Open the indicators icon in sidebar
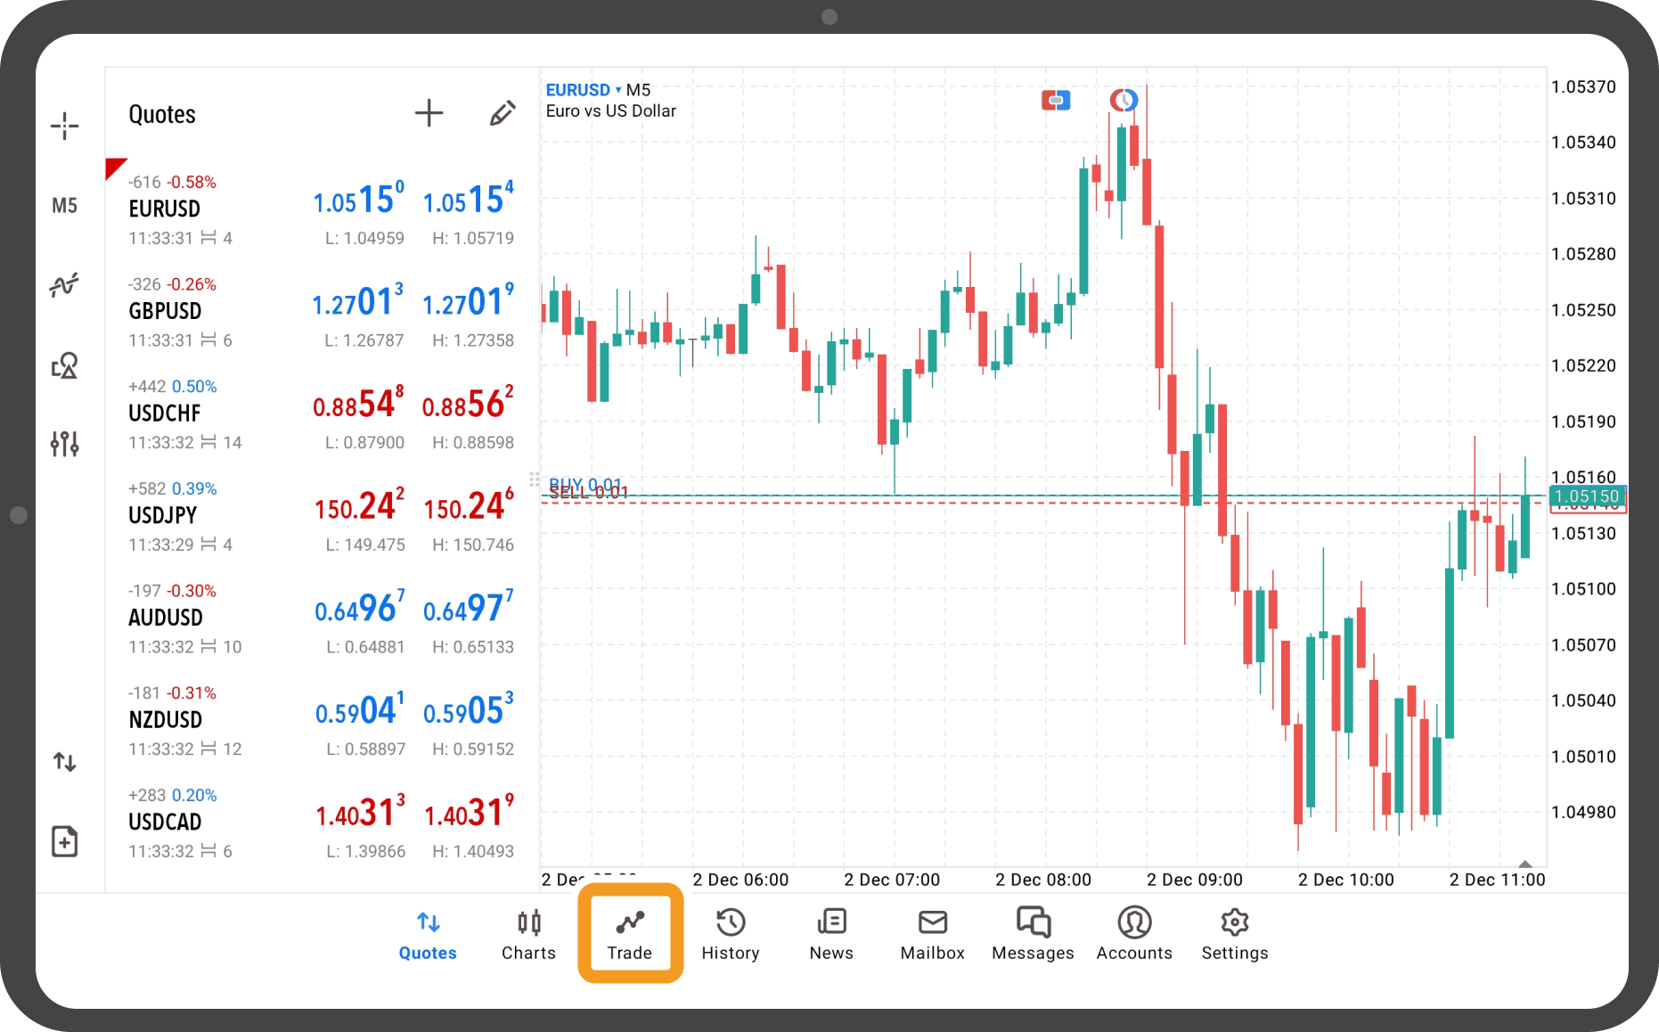Screen dimensions: 1659x1032 pos(64,285)
